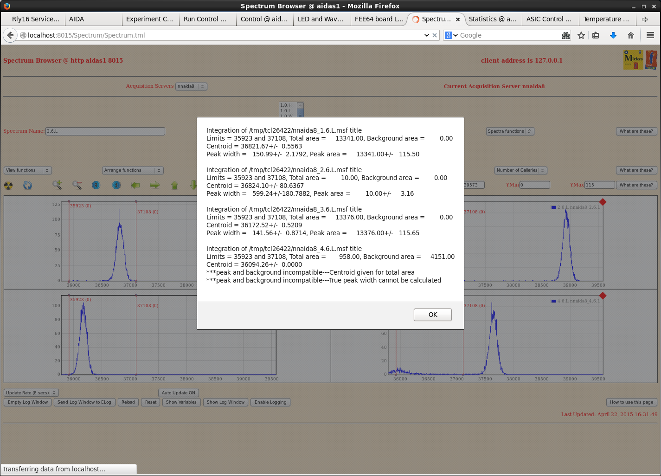Click the blue refresh arrows icon
Viewport: 661px width, 476px height.
[28, 186]
